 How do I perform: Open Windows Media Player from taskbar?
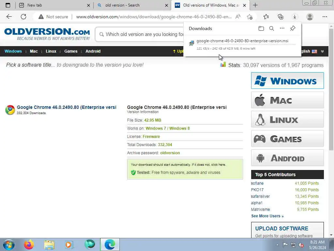point(69,245)
